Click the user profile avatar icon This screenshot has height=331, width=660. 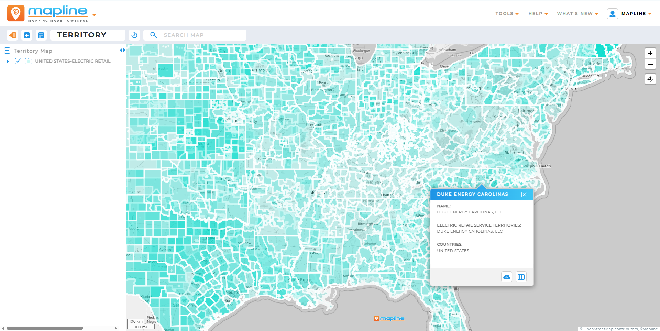point(613,14)
